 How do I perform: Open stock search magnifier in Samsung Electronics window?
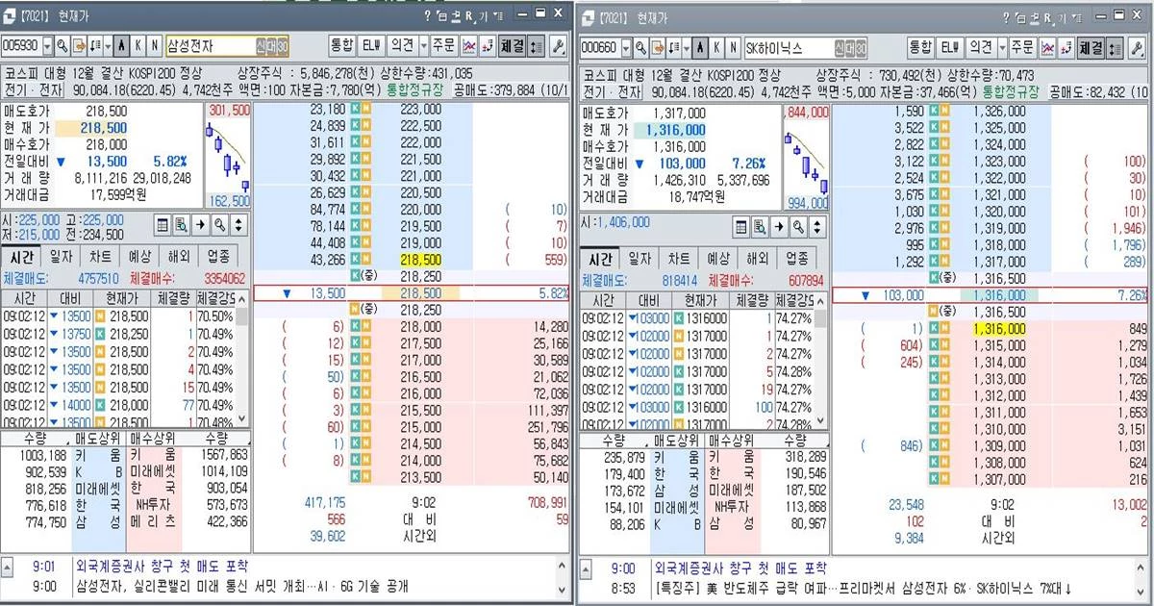click(63, 46)
